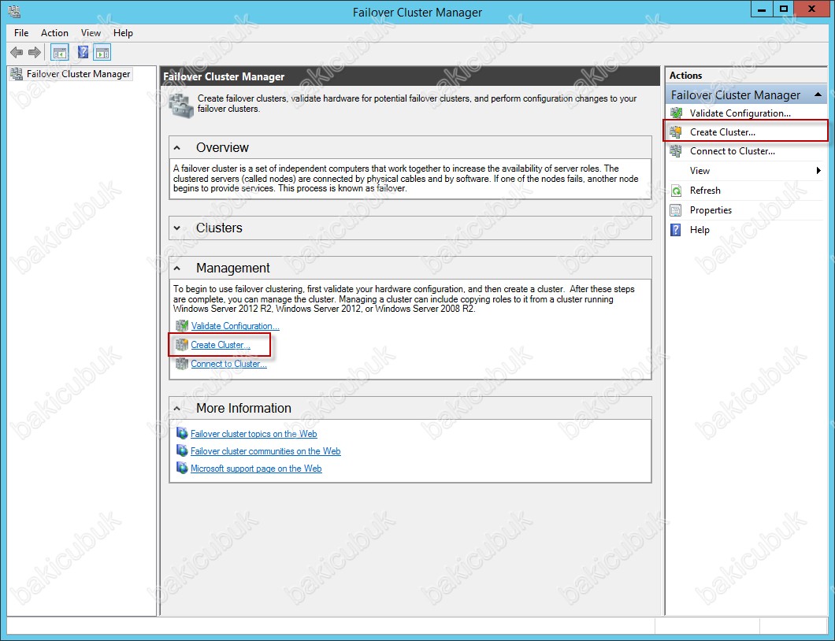The image size is (835, 641).
Task: Open Failover cluster topics on the Web
Action: tap(254, 434)
